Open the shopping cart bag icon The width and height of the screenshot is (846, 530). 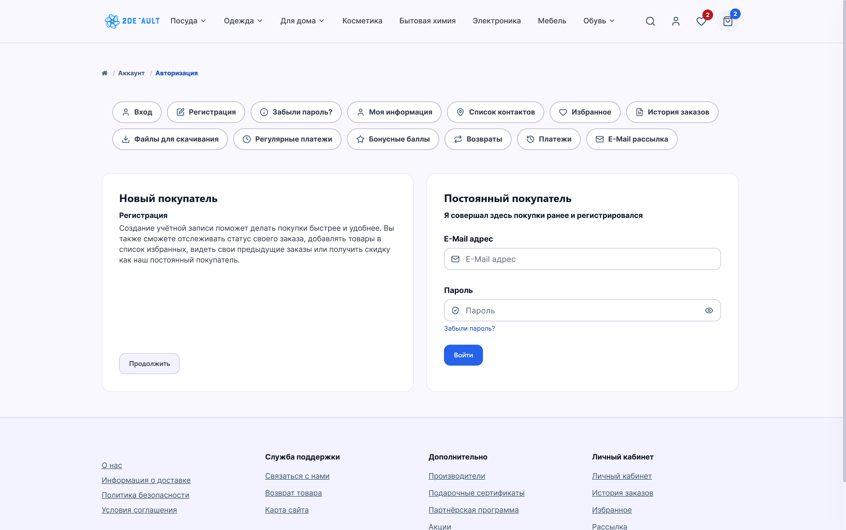(x=728, y=21)
